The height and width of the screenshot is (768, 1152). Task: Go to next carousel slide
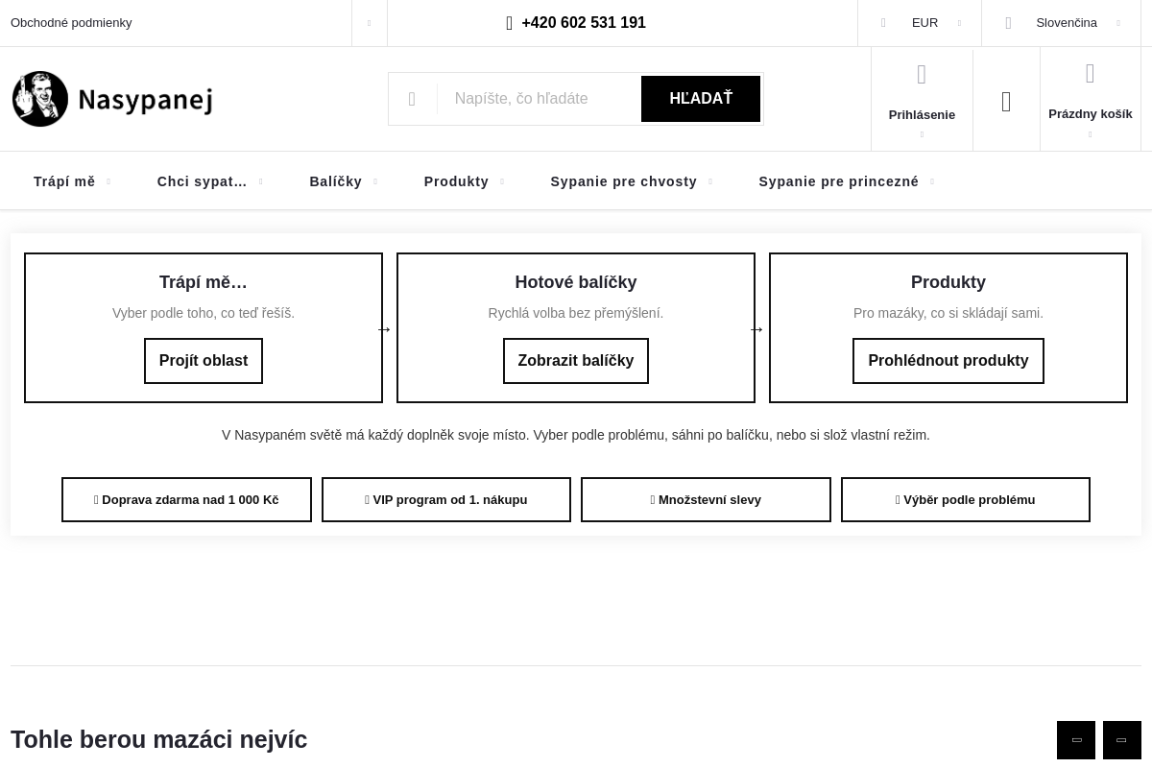click(x=1121, y=740)
